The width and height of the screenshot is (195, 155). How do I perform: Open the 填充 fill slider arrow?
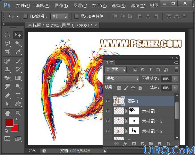[175, 88]
